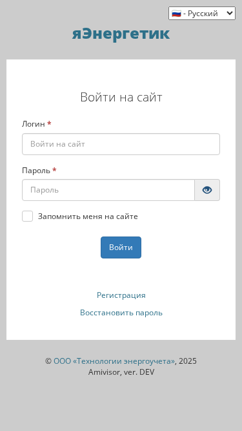
Task: Show the password via eye icon
Action: point(207,190)
